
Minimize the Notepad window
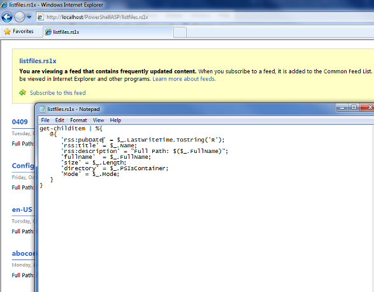point(342,108)
